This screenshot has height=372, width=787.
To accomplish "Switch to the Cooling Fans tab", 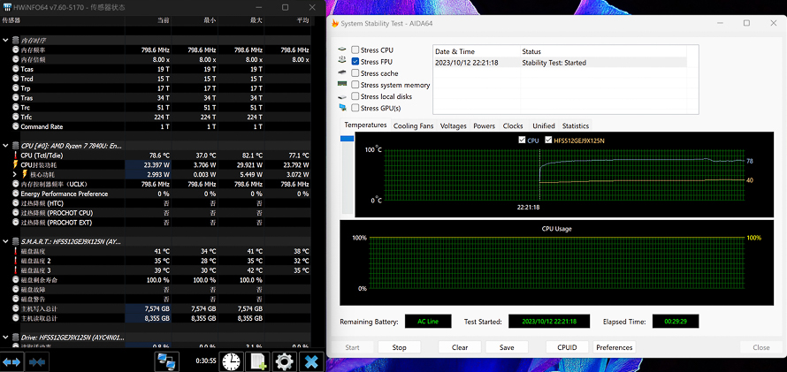I will pyautogui.click(x=413, y=125).
